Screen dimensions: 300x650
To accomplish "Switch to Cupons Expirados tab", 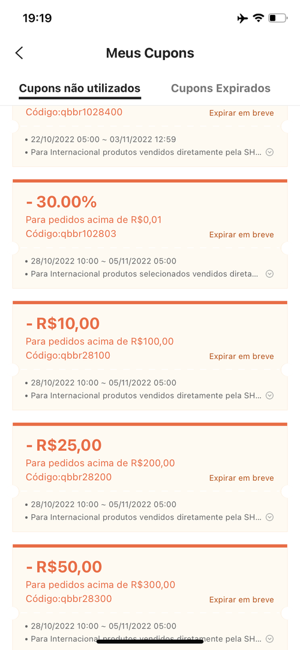I will [x=220, y=88].
